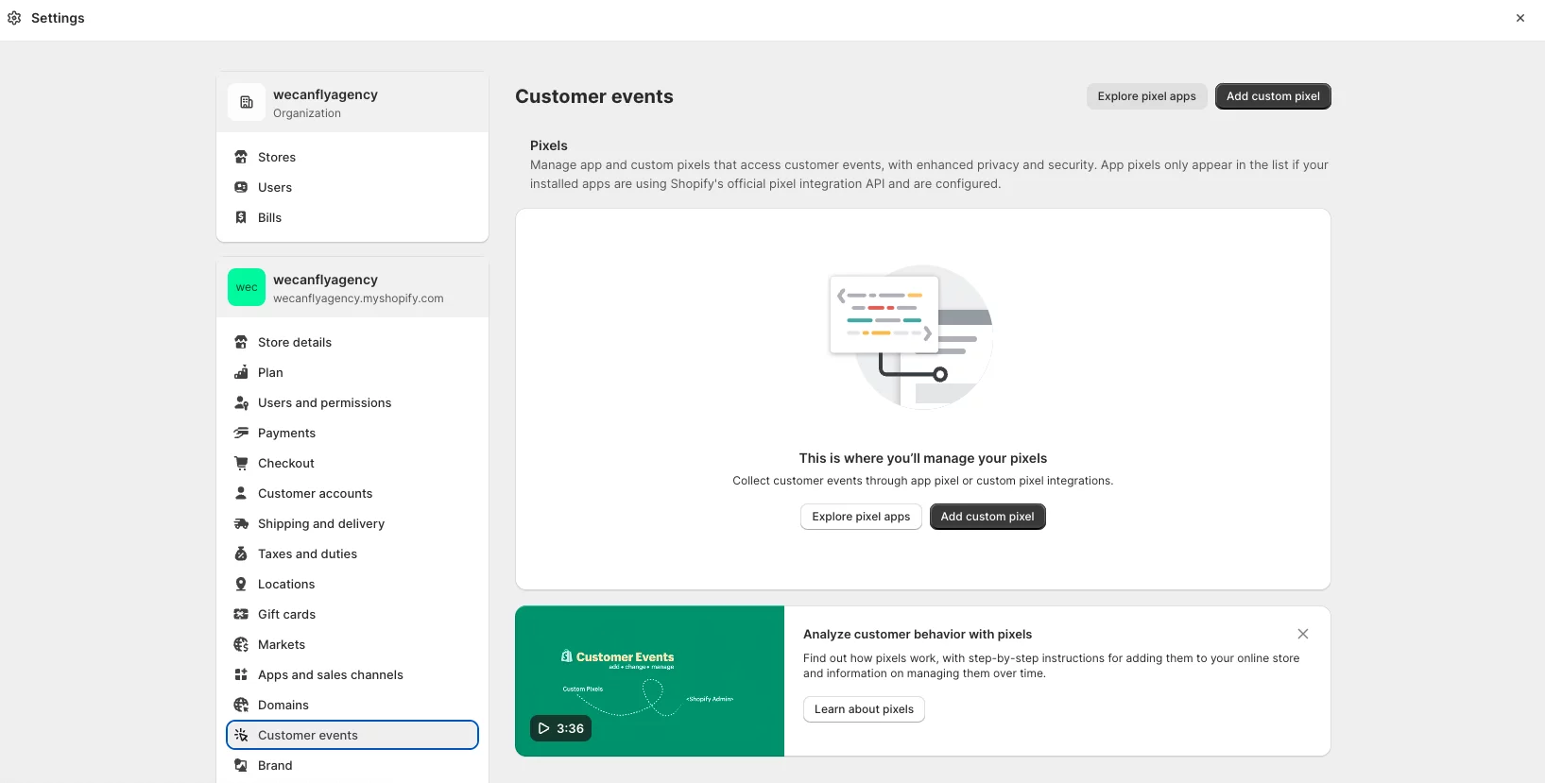Click the Locations pin icon

[241, 584]
